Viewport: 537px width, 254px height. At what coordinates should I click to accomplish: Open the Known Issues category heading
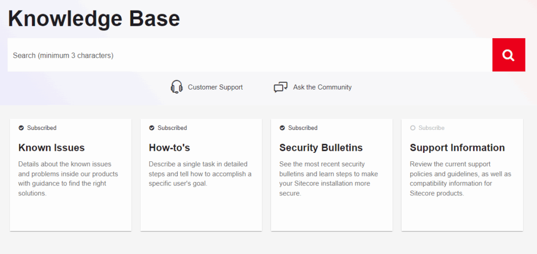(x=51, y=148)
